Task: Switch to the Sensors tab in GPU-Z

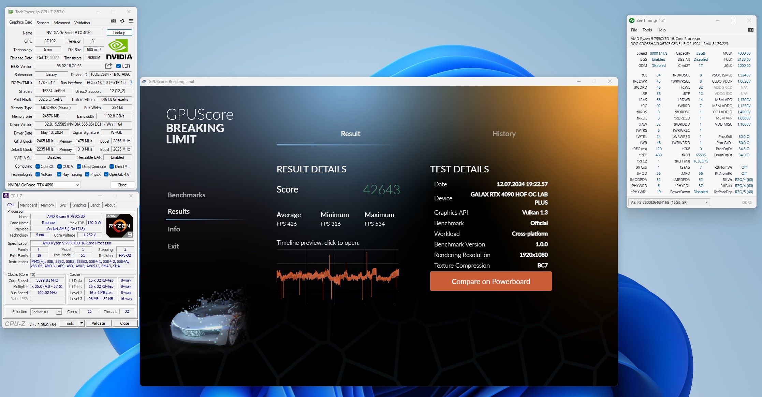Action: (43, 23)
